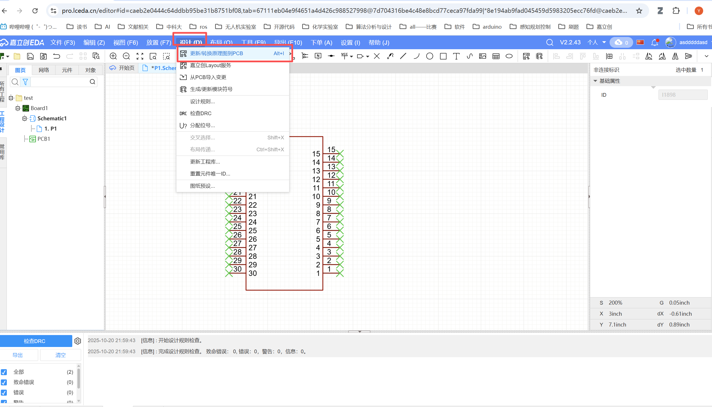712x407 pixels.
Task: Click the Zoom Out toolbar icon
Action: 126,56
